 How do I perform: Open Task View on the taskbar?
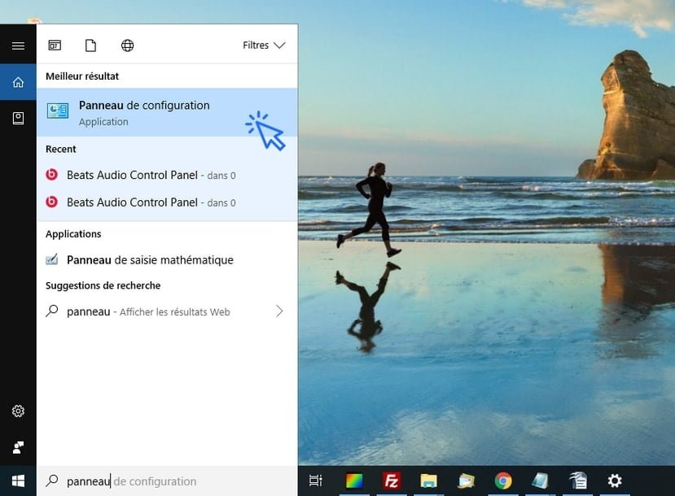pos(316,481)
